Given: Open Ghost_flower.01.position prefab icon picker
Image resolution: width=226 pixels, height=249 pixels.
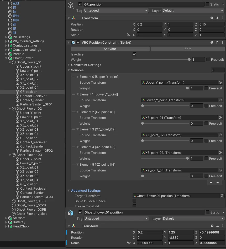Looking at the screenshot, I should (71, 213).
